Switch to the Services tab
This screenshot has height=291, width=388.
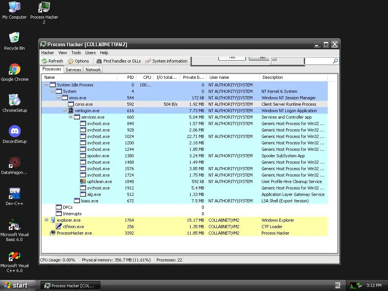click(74, 70)
